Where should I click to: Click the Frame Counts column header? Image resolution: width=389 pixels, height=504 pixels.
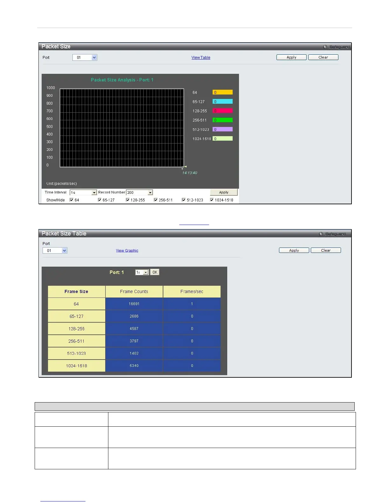coord(134,291)
